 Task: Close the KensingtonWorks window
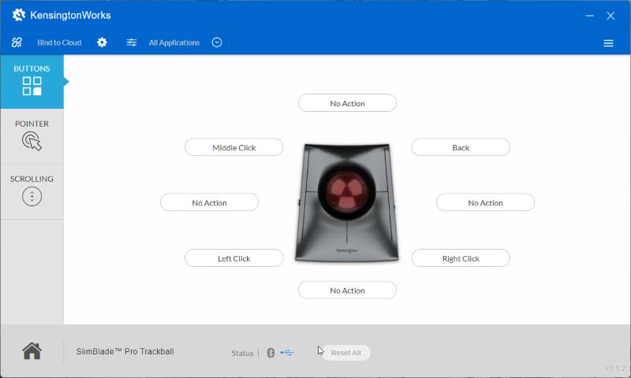coord(610,16)
